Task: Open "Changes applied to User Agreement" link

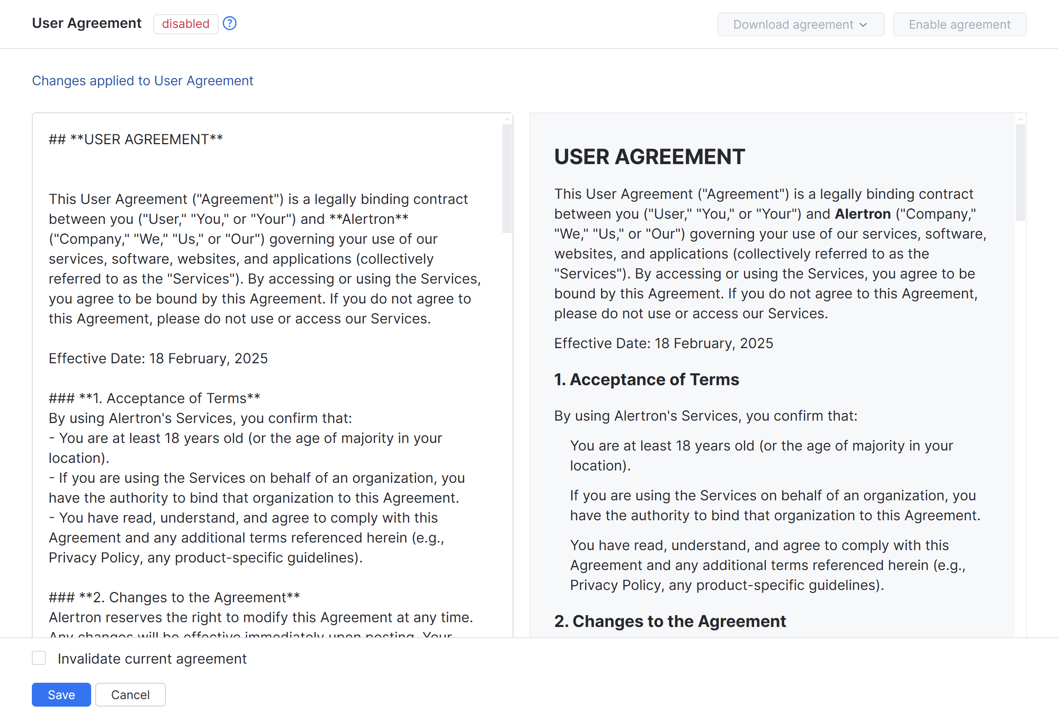Action: point(142,80)
